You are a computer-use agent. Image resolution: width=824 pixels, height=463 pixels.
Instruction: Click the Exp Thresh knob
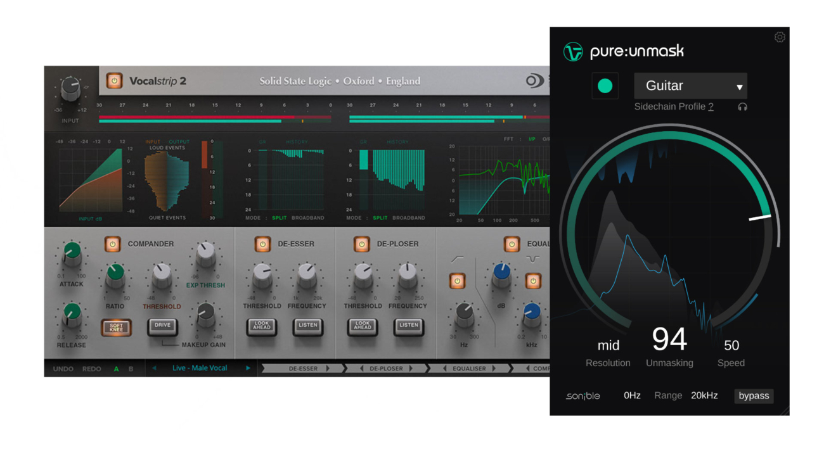tap(205, 253)
